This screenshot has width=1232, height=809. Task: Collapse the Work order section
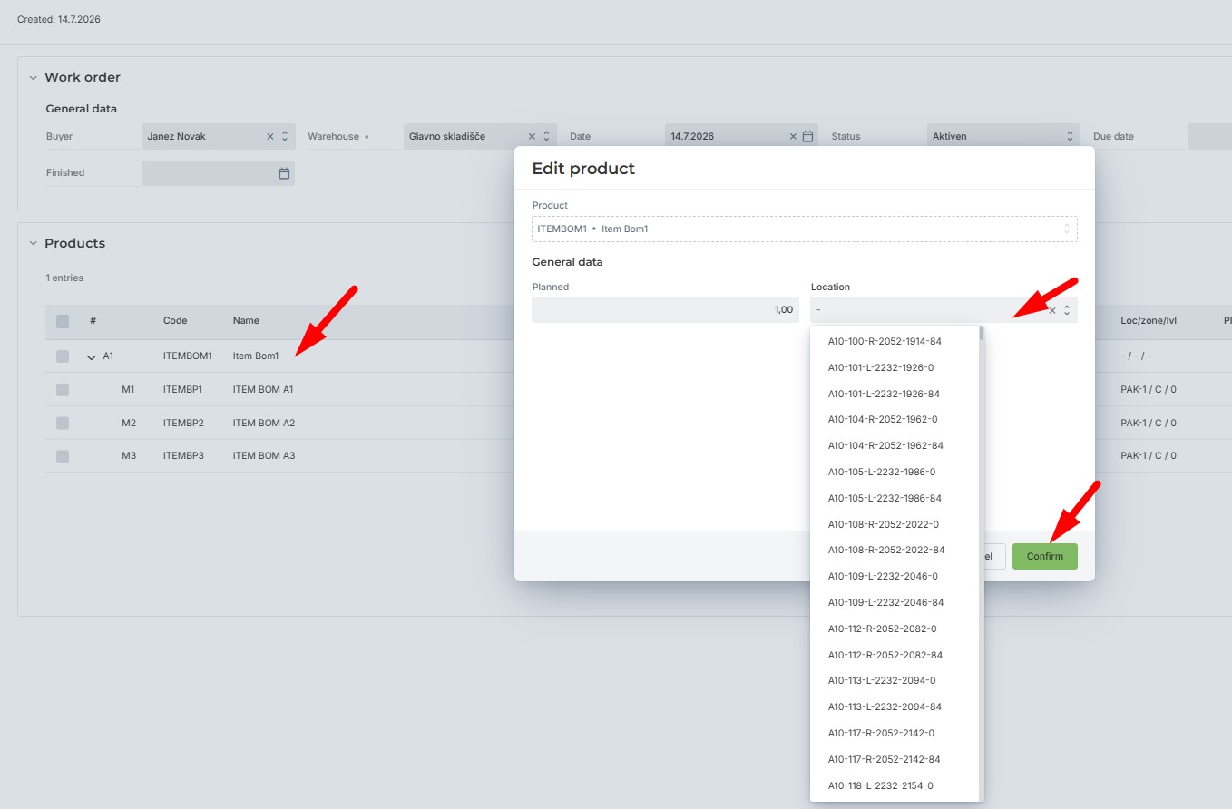33,78
